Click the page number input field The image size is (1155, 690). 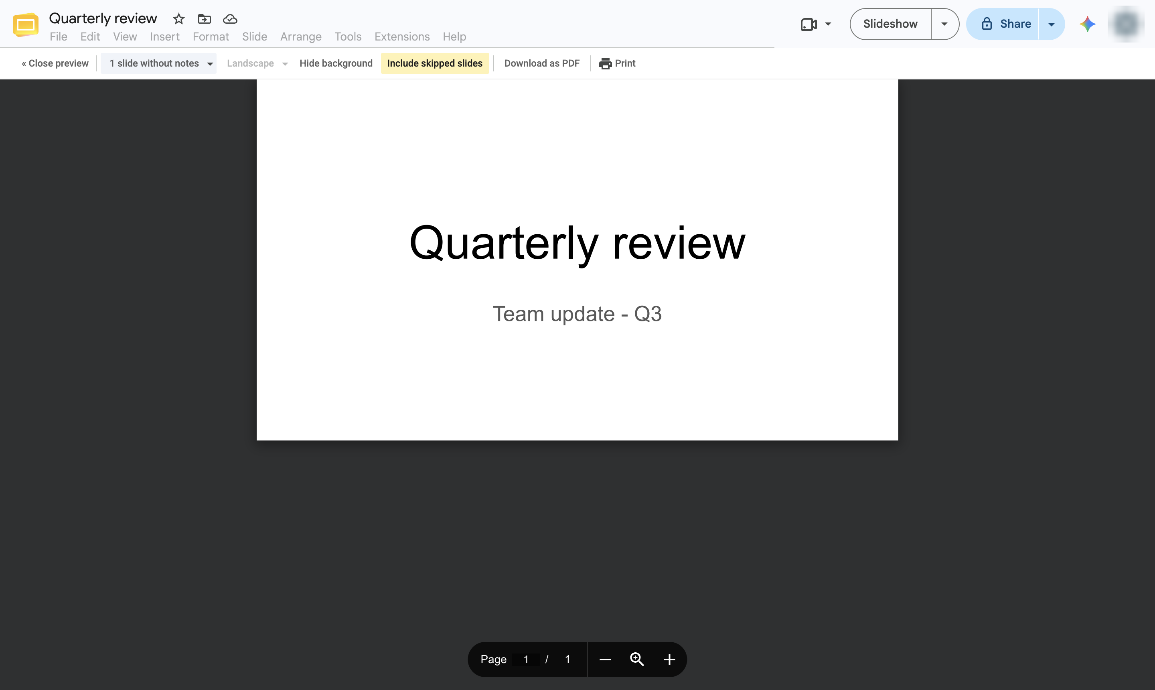point(526,660)
